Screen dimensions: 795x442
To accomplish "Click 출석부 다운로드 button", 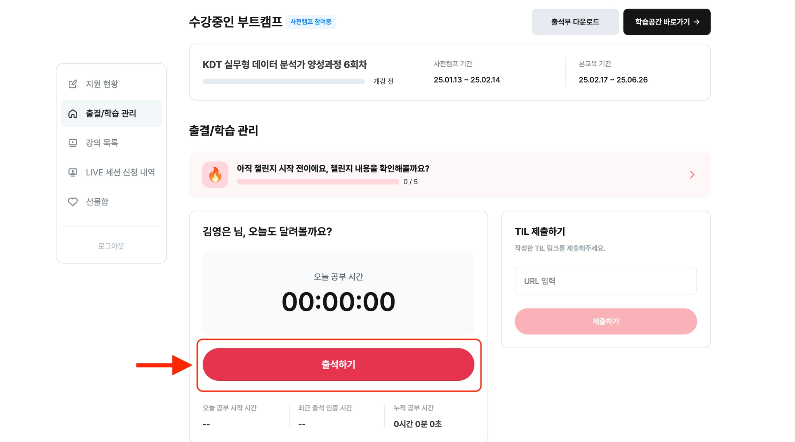I will [575, 22].
